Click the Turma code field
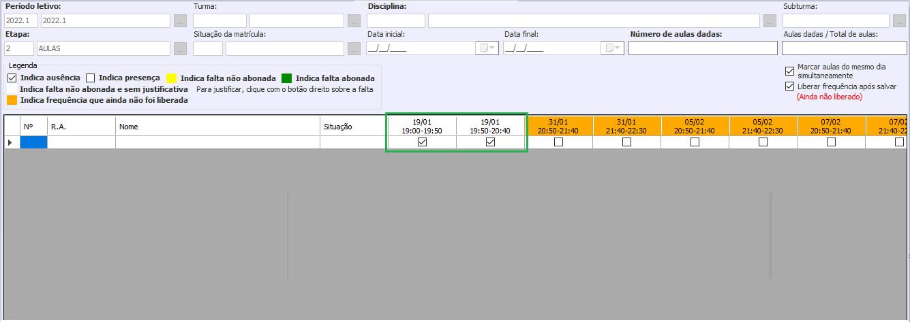Viewport: 910px width, 322px height. pyautogui.click(x=219, y=20)
